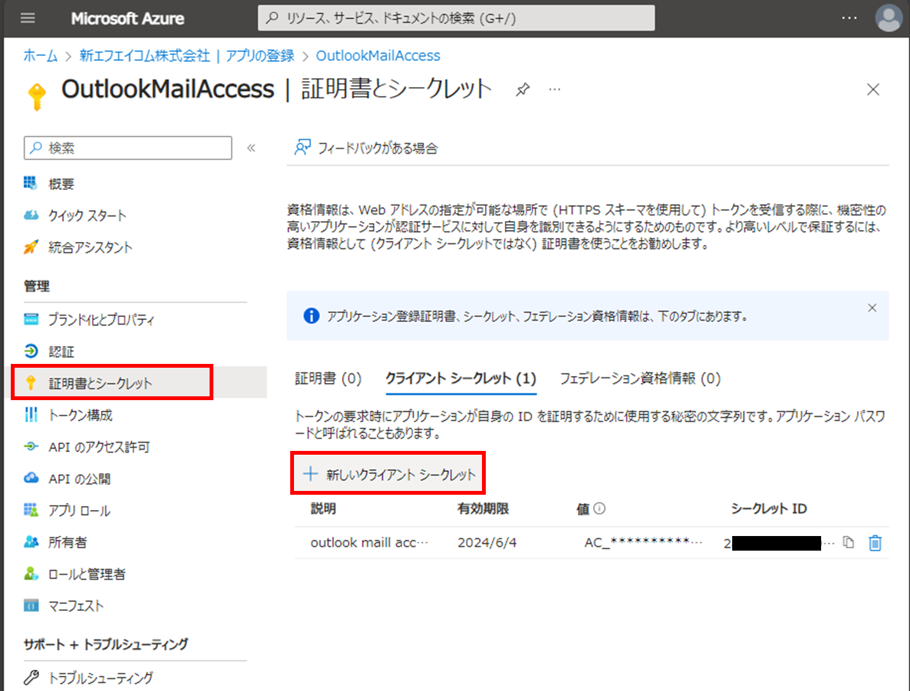The width and height of the screenshot is (910, 691).
Task: Open the Azure portal hamburger menu
Action: click(27, 18)
